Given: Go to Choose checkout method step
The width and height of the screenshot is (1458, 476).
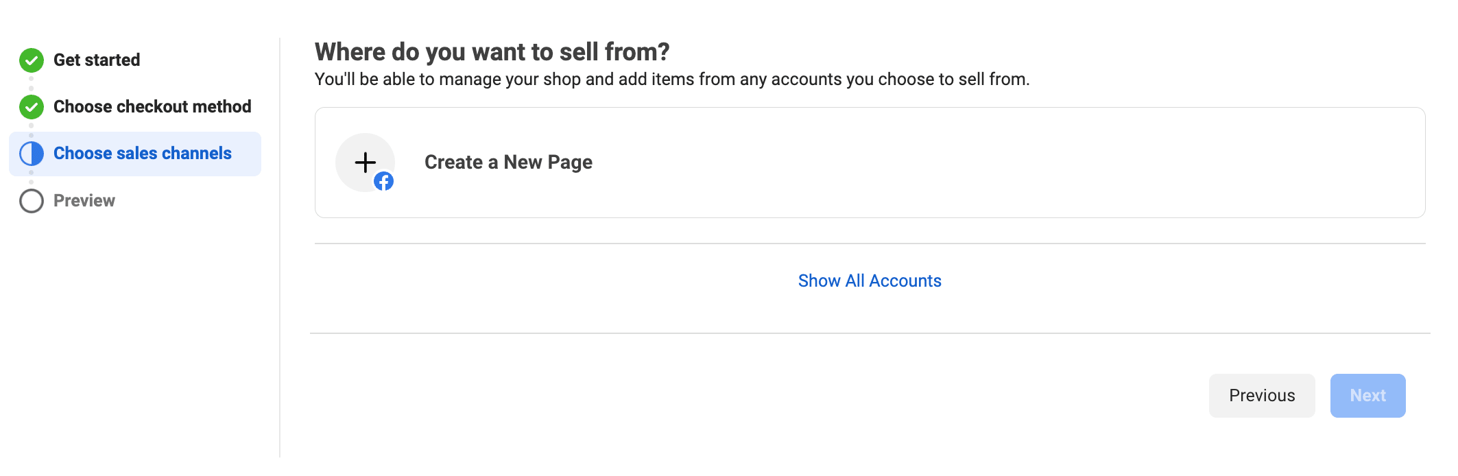Looking at the screenshot, I should point(152,107).
